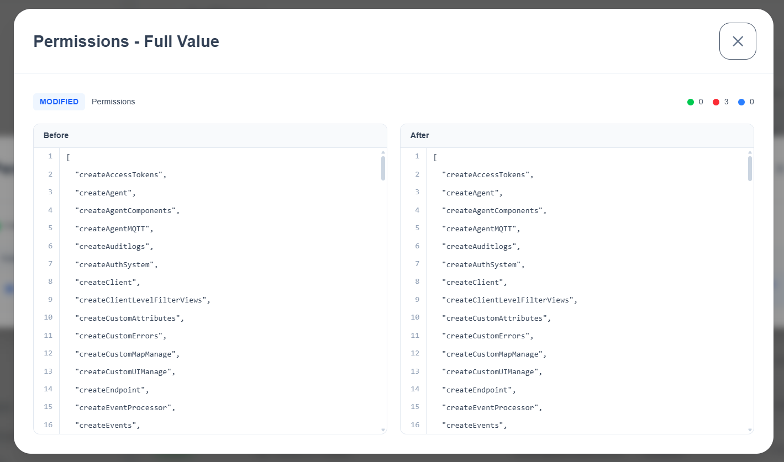Click the MODIFIED status badge
The height and width of the screenshot is (462, 784).
(59, 102)
